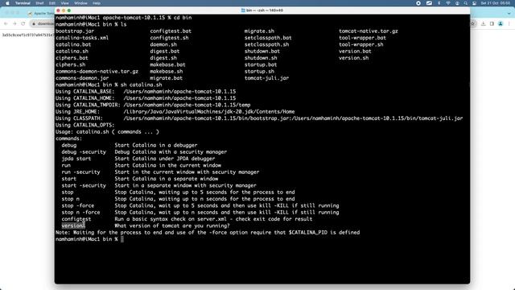The height and width of the screenshot is (290, 515).
Task: Click tomcat-juli.jar file name
Action: click(266, 78)
